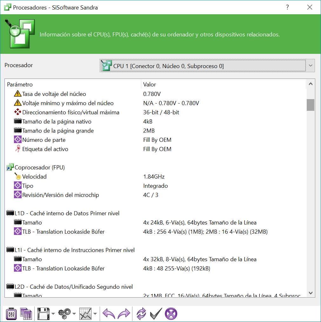Select the L1D Tamaño 4x 24kB row
321x322 pixels.
point(156,222)
